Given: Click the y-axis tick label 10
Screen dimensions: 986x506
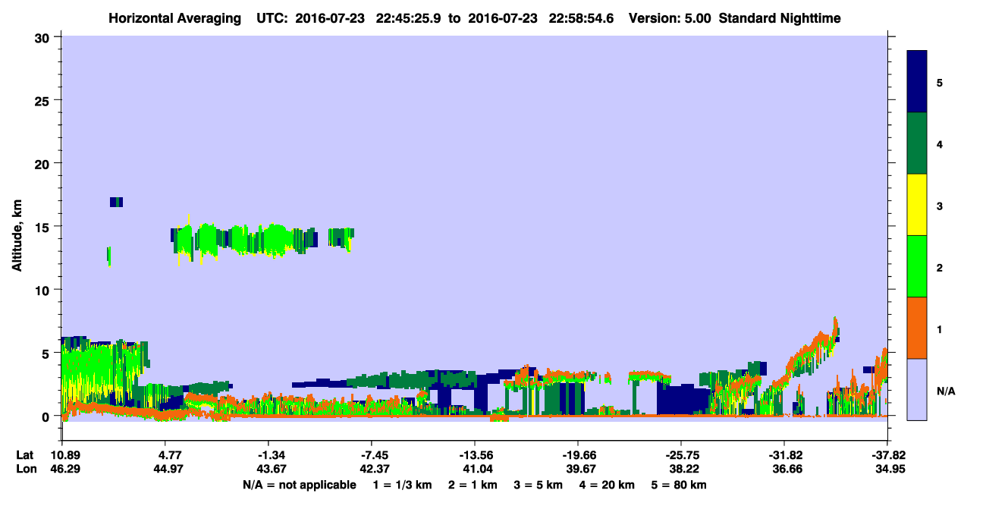Looking at the screenshot, I should [44, 290].
